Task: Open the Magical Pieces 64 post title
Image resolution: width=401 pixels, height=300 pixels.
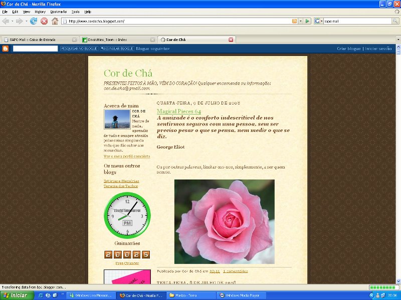Action: 179,111
